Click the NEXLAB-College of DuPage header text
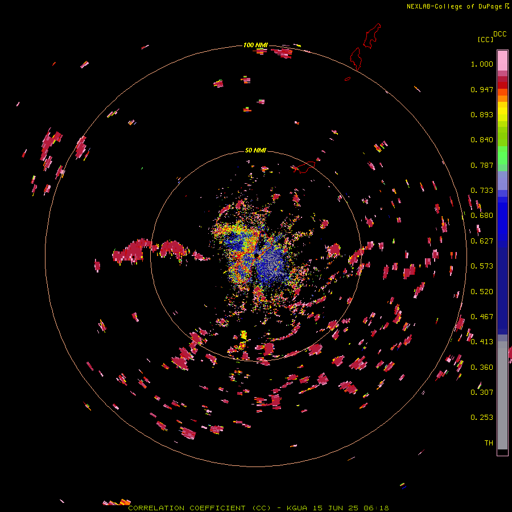512x512 pixels. 455,6
